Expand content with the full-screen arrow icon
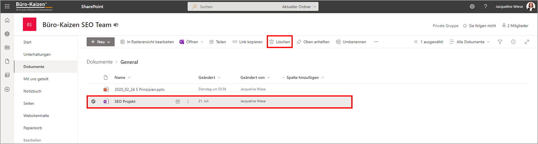 tap(527, 42)
